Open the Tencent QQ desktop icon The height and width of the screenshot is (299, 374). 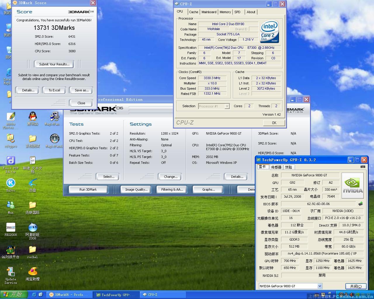point(33,117)
